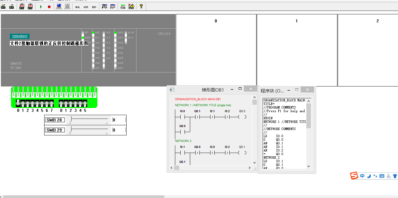This screenshot has width=398, height=198.
Task: Select expansion module slot 1
Action: [x=297, y=50]
